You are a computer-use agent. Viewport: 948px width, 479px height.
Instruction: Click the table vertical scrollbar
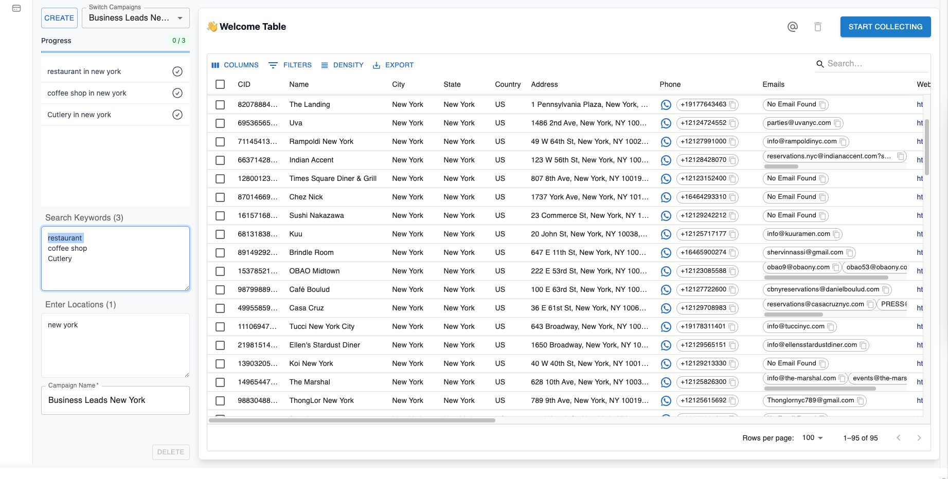click(x=927, y=148)
